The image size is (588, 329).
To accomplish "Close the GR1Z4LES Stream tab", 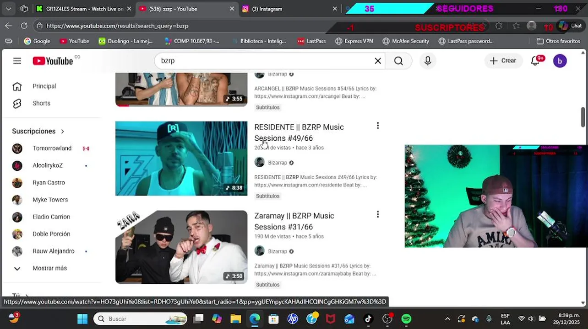I will [129, 9].
